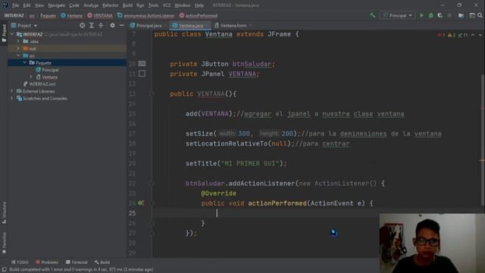Switch to the Ventana.form tab
This screenshot has height=273, width=485.
coord(233,25)
